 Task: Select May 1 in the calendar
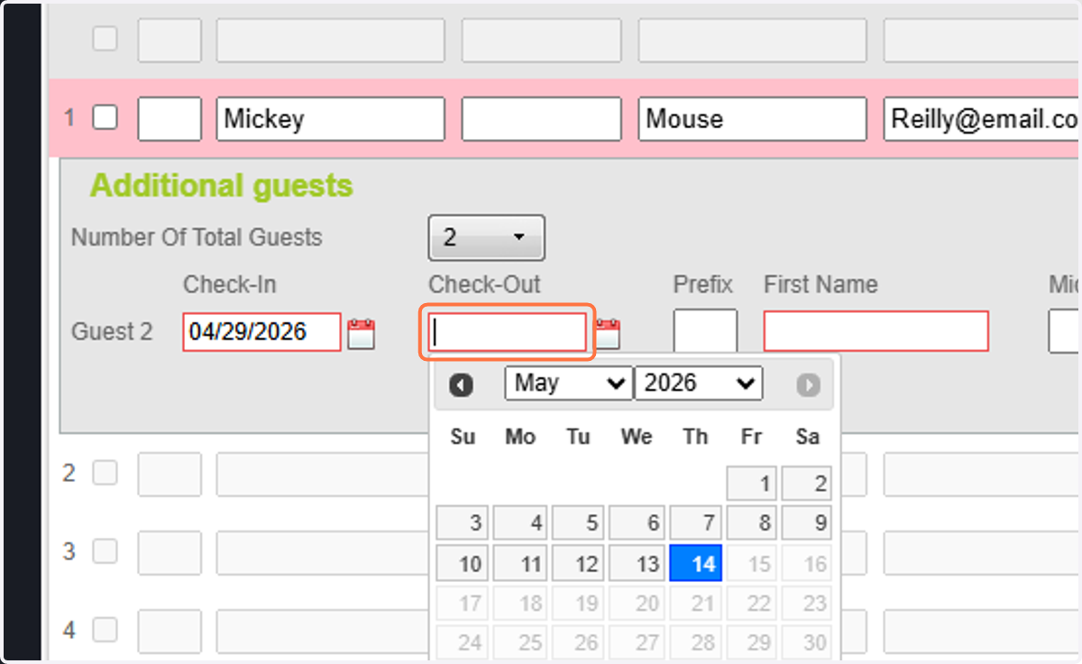(753, 484)
